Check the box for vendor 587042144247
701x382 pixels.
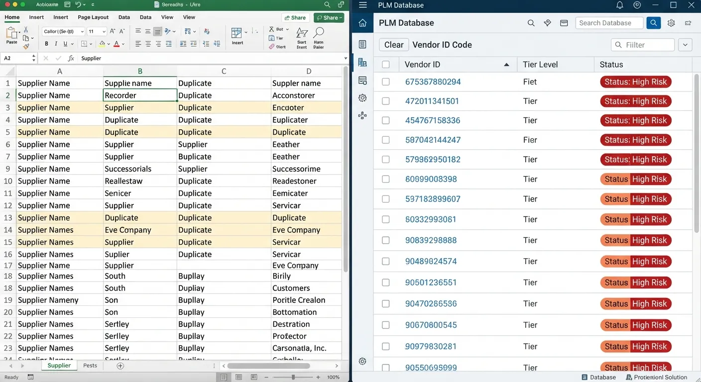click(386, 140)
